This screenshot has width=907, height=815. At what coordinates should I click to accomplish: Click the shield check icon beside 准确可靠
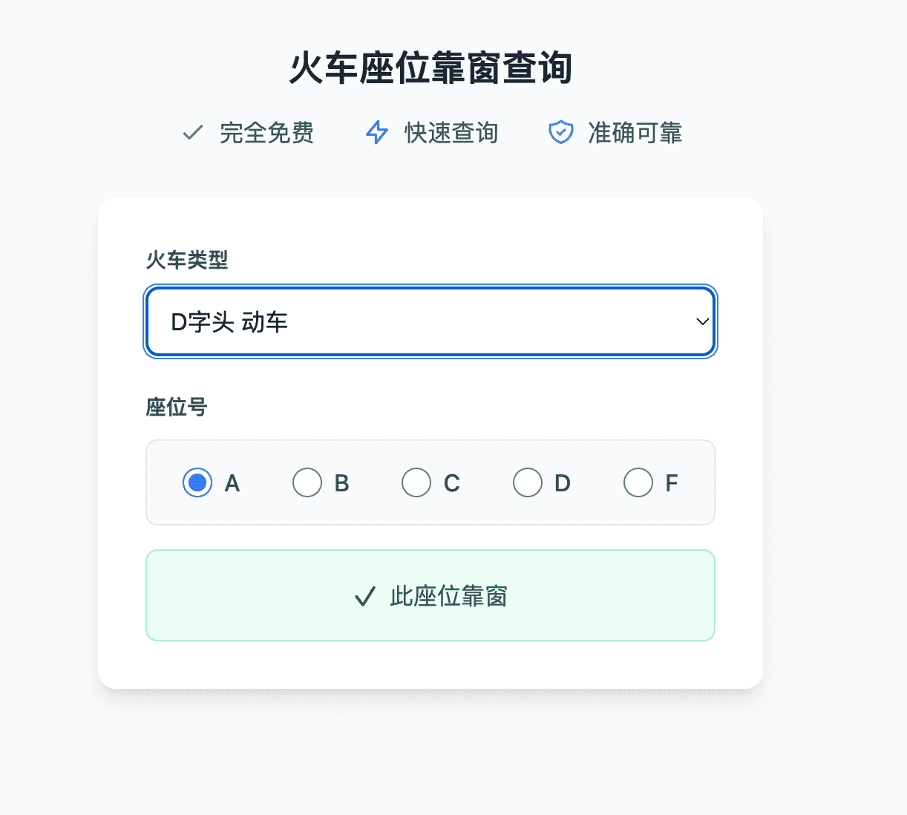coord(560,133)
